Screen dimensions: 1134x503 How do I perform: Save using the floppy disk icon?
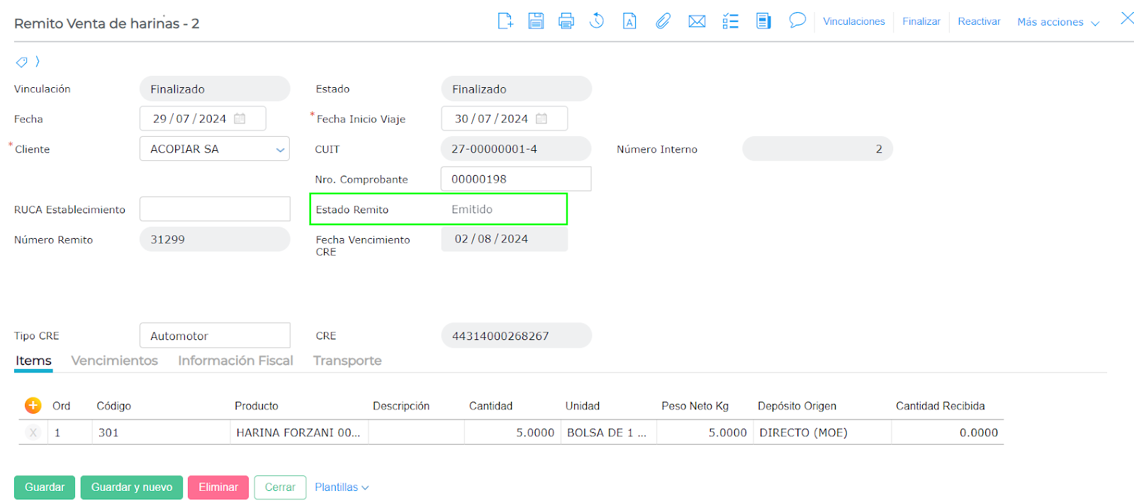tap(536, 21)
